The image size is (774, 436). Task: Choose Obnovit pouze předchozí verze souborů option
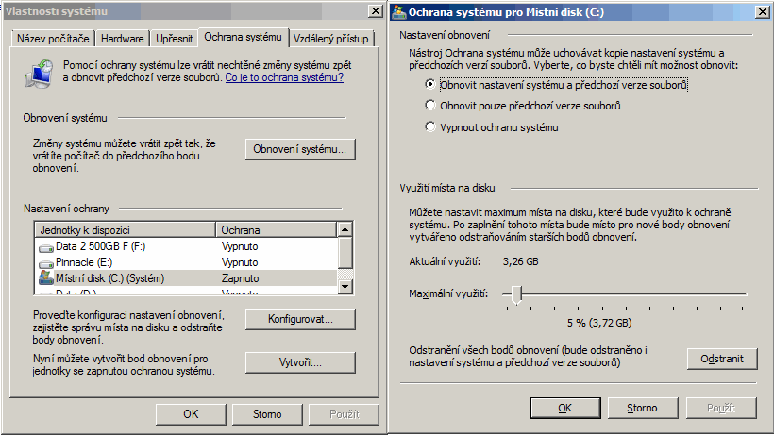pyautogui.click(x=430, y=106)
